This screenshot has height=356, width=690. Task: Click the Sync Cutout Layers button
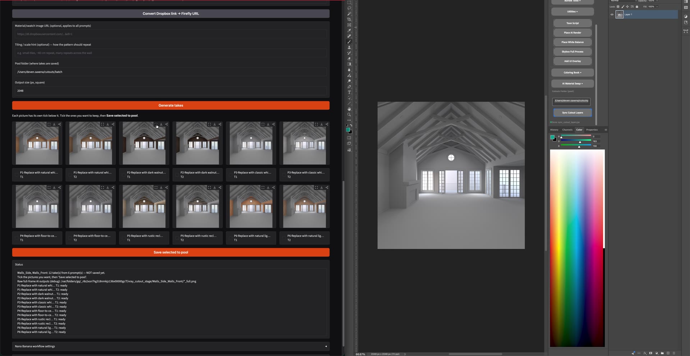(572, 113)
